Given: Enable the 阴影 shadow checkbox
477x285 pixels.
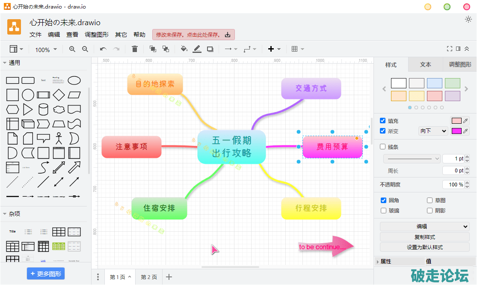Looking at the screenshot, I should tap(430, 210).
